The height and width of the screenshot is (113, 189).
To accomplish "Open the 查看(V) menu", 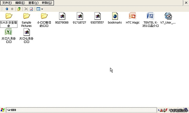I will point(33,3).
